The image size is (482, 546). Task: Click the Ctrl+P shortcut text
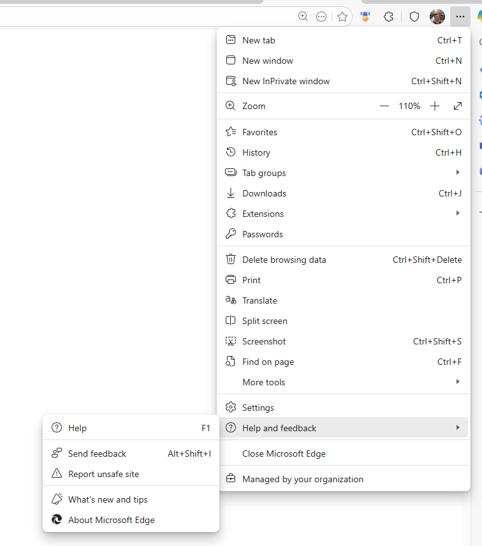tap(449, 280)
